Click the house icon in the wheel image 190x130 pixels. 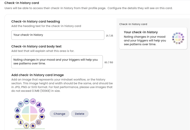point(33,126)
